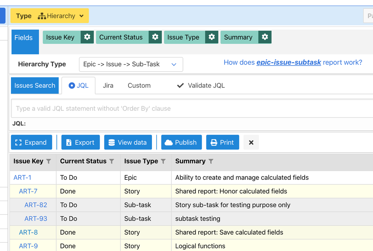The width and height of the screenshot is (373, 251).
Task: Close the report with the X button
Action: point(251,142)
